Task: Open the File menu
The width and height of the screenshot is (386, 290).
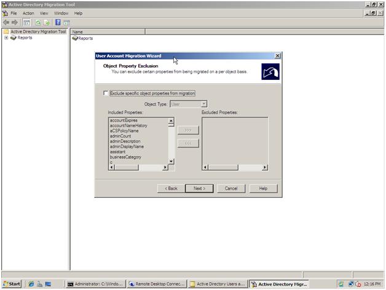Action: (14, 14)
